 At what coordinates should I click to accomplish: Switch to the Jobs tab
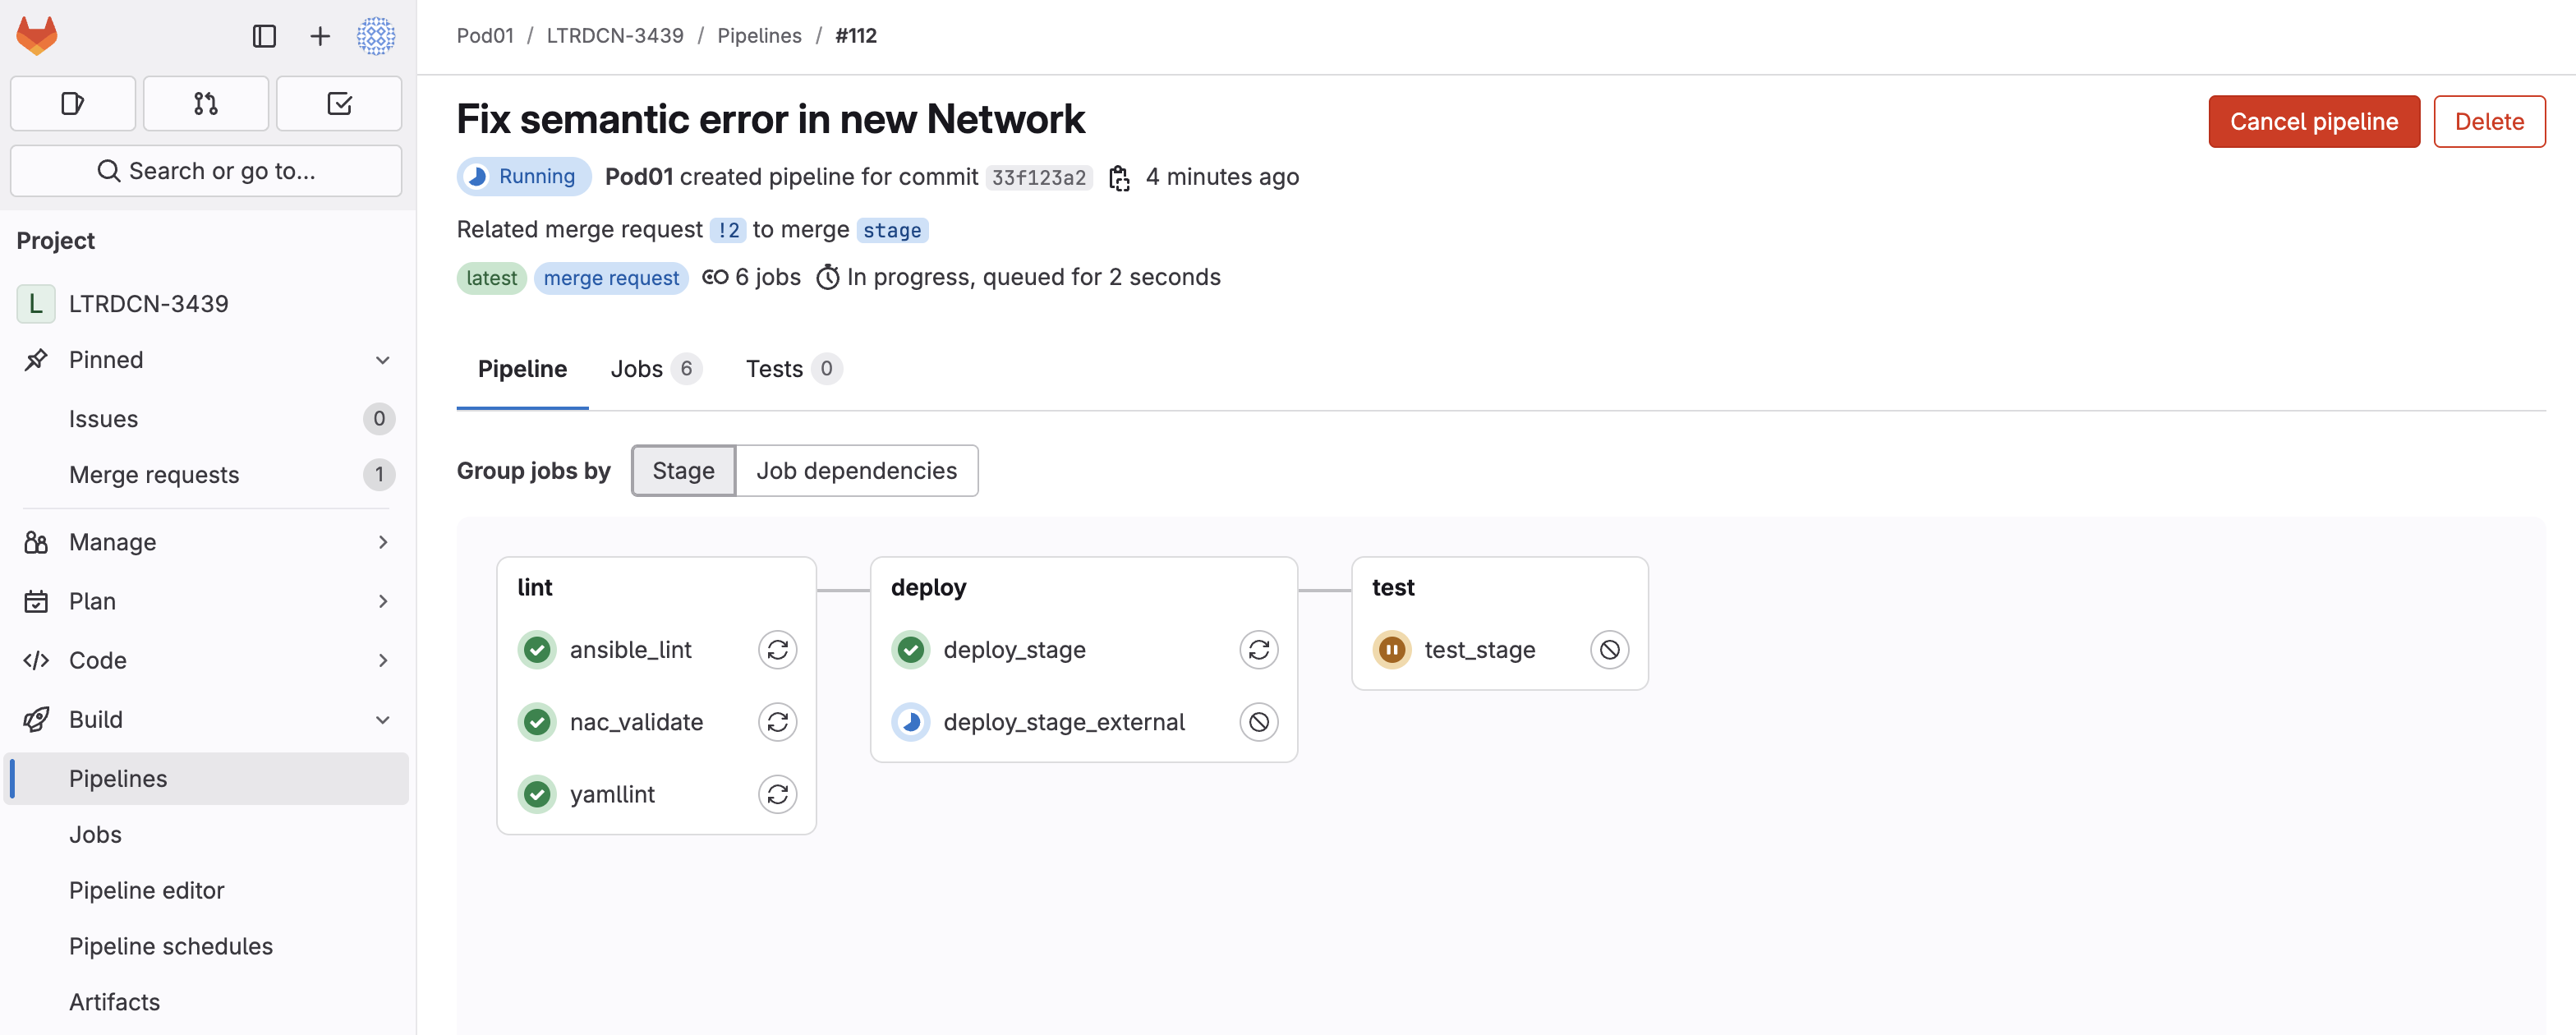(x=656, y=369)
